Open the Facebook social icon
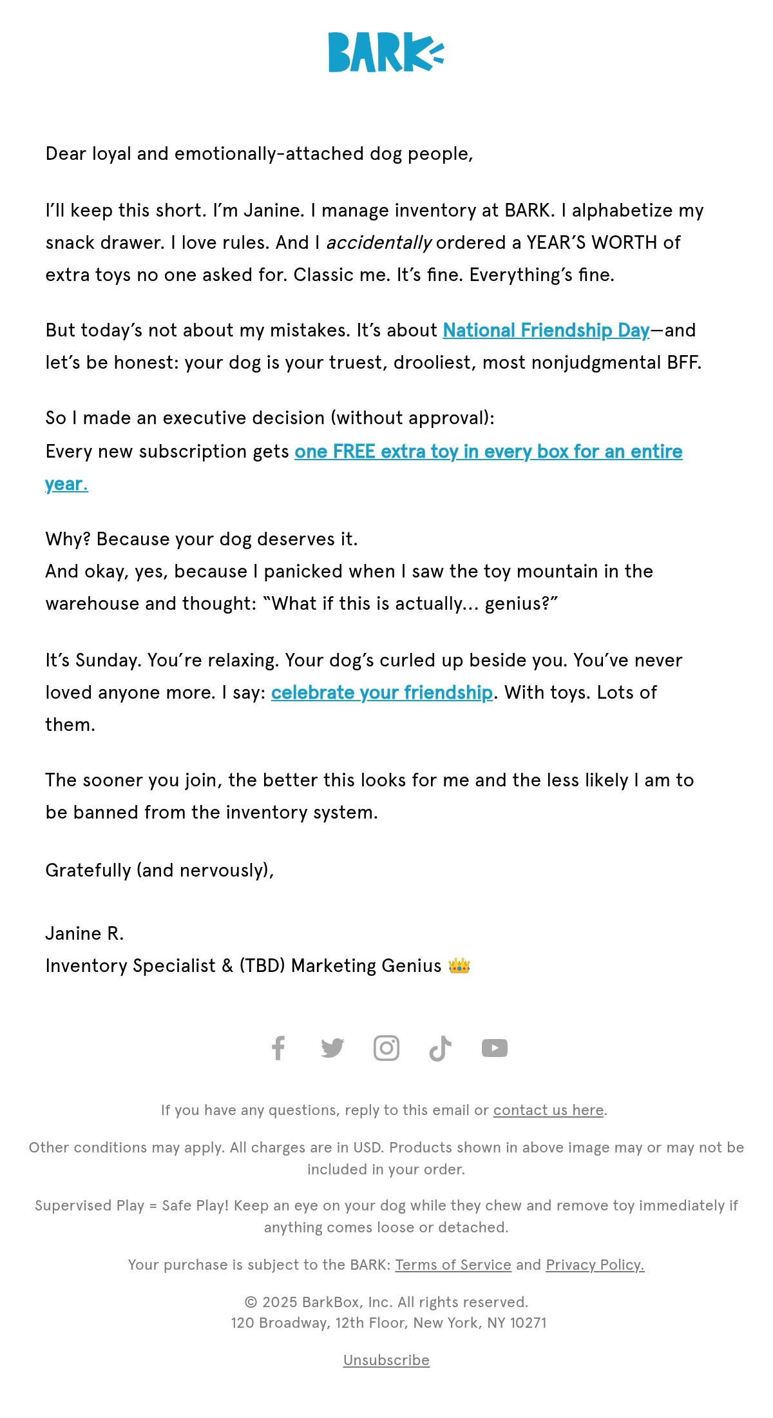Image resolution: width=773 pixels, height=1418 pixels. point(278,1048)
